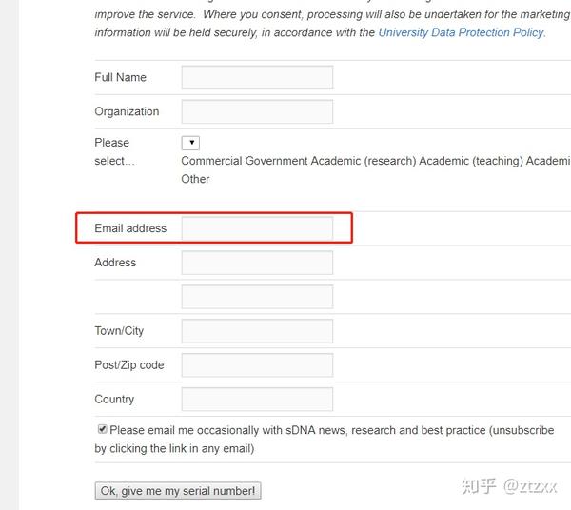Select the Country input field
The width and height of the screenshot is (571, 510).
[x=257, y=400]
